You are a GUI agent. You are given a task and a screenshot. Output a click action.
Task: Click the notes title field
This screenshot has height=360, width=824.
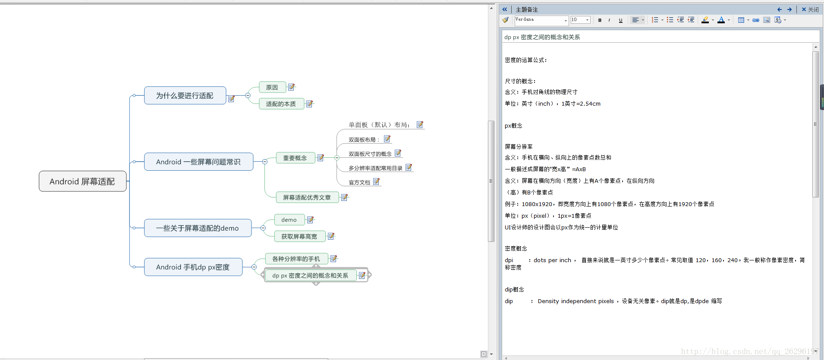coord(660,37)
